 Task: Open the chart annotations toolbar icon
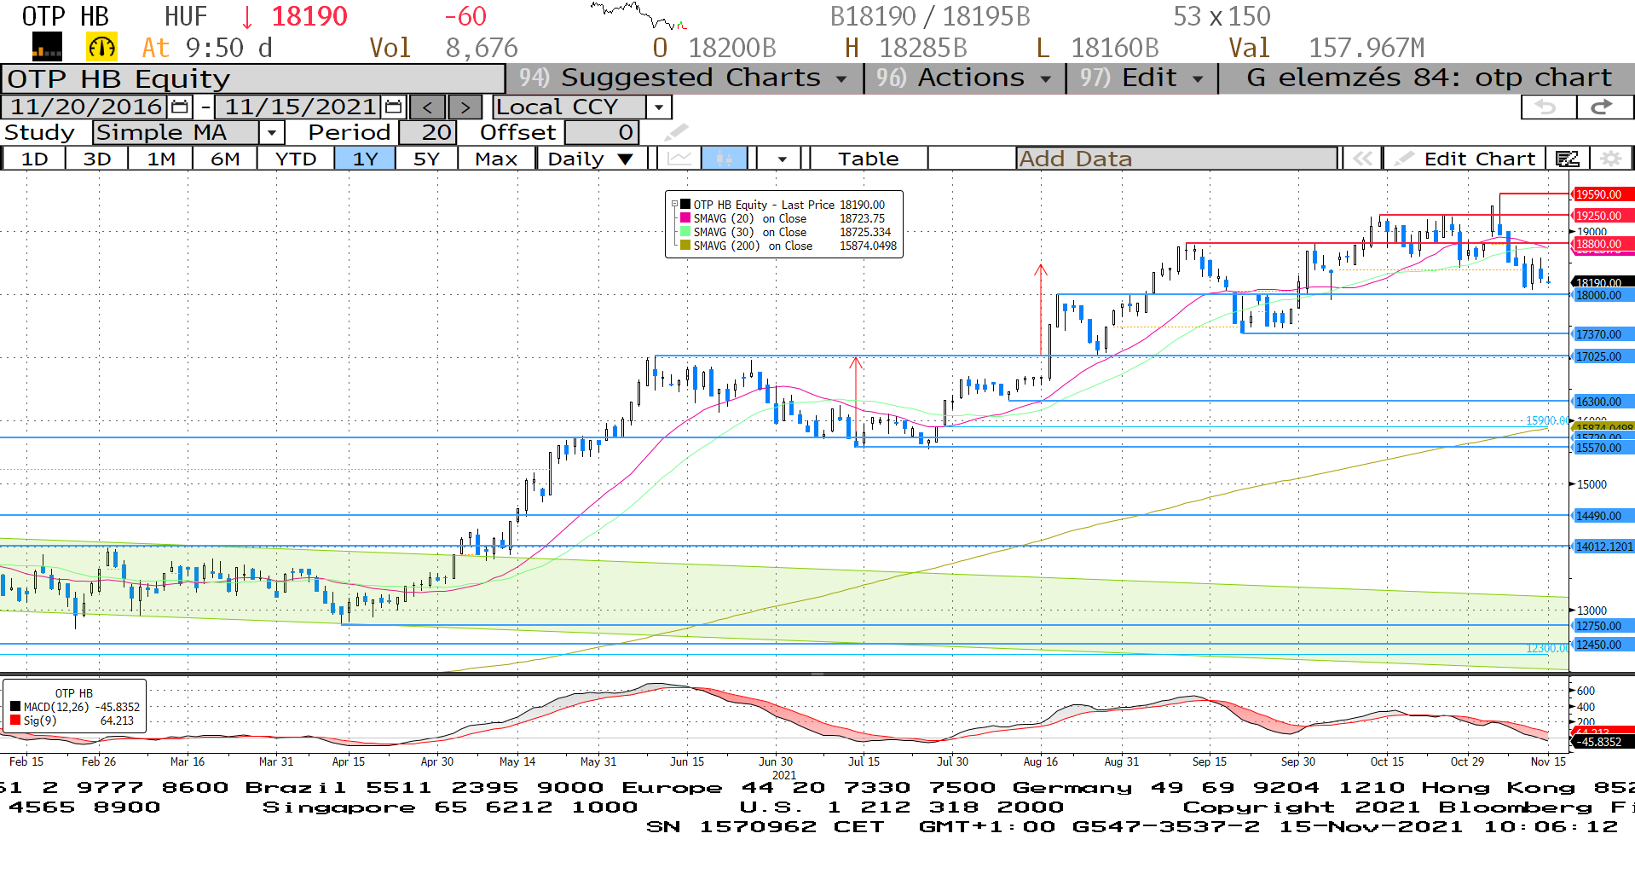pyautogui.click(x=1567, y=159)
